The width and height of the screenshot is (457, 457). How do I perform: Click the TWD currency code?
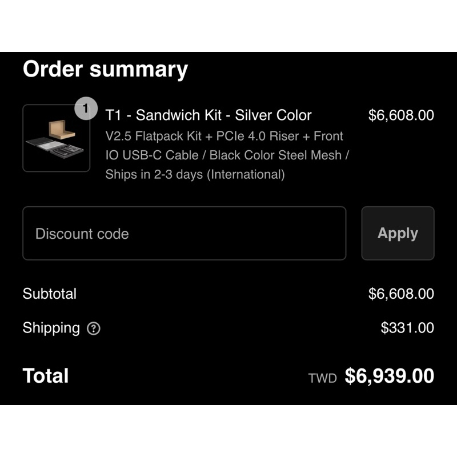tap(322, 378)
